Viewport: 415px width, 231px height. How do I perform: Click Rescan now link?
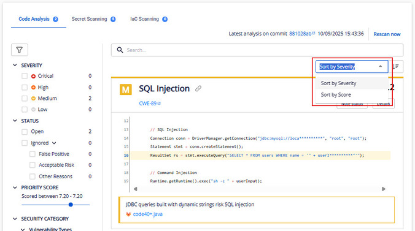click(x=387, y=34)
